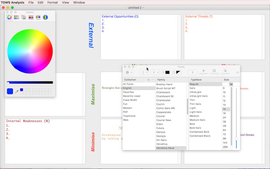The height and width of the screenshot is (169, 270).
Task: Add a new font collection
Action: tap(148, 80)
